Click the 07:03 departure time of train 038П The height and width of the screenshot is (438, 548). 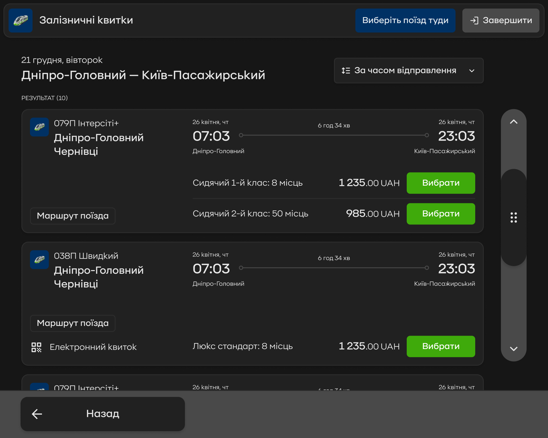(x=211, y=269)
